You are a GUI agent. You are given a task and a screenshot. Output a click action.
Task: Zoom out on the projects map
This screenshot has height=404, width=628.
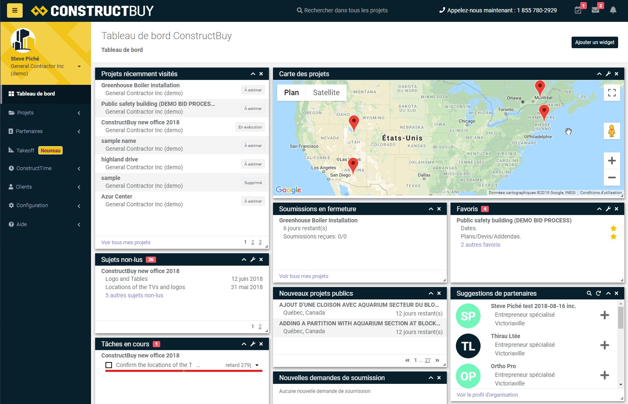click(x=612, y=177)
